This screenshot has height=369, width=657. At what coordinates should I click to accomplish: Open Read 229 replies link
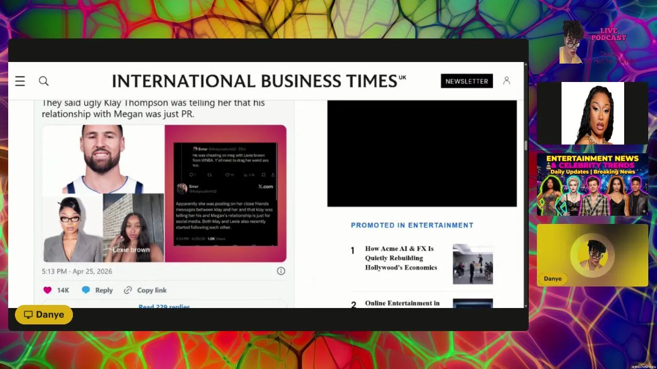164,306
